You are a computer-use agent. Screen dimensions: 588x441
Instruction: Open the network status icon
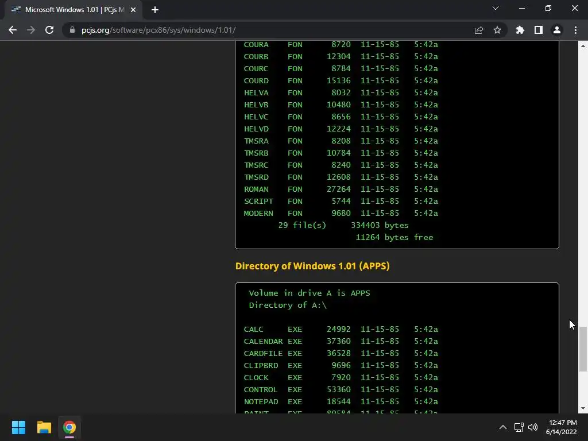click(x=519, y=427)
